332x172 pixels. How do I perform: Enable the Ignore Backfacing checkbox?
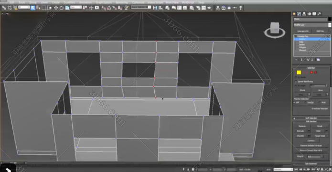coord(296,82)
